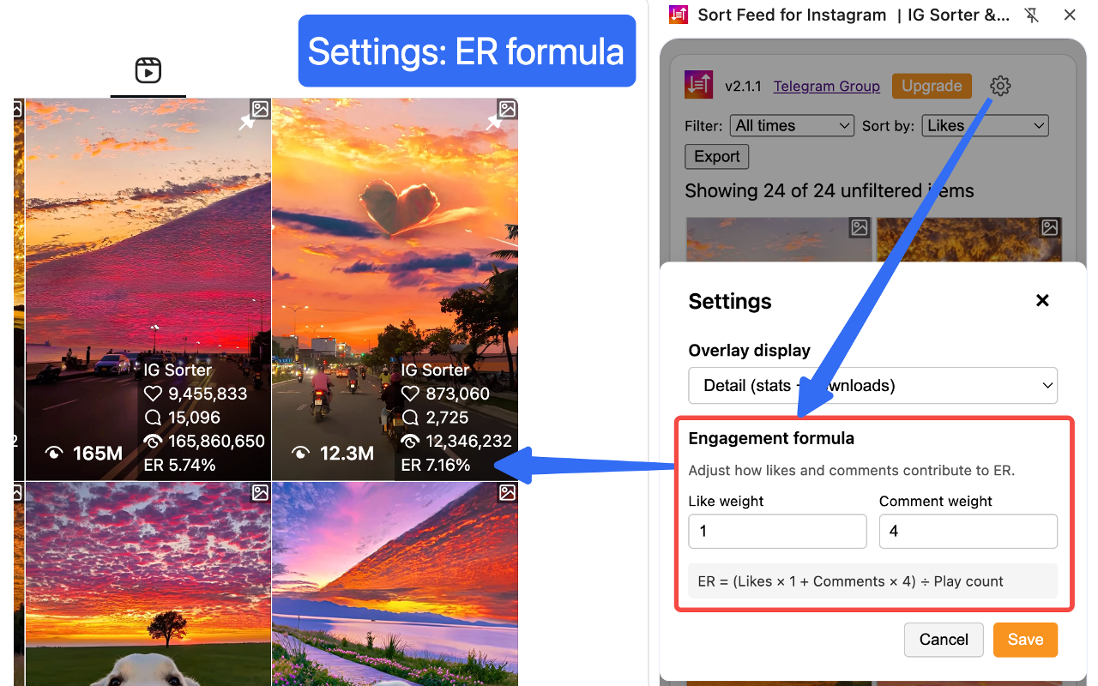Screen dimensions: 1098x686
Task: Click pin icon on the 165M views post
Action: 246,123
